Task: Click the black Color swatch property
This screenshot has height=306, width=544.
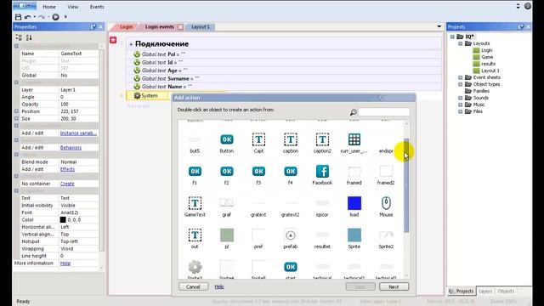Action: coord(63,219)
